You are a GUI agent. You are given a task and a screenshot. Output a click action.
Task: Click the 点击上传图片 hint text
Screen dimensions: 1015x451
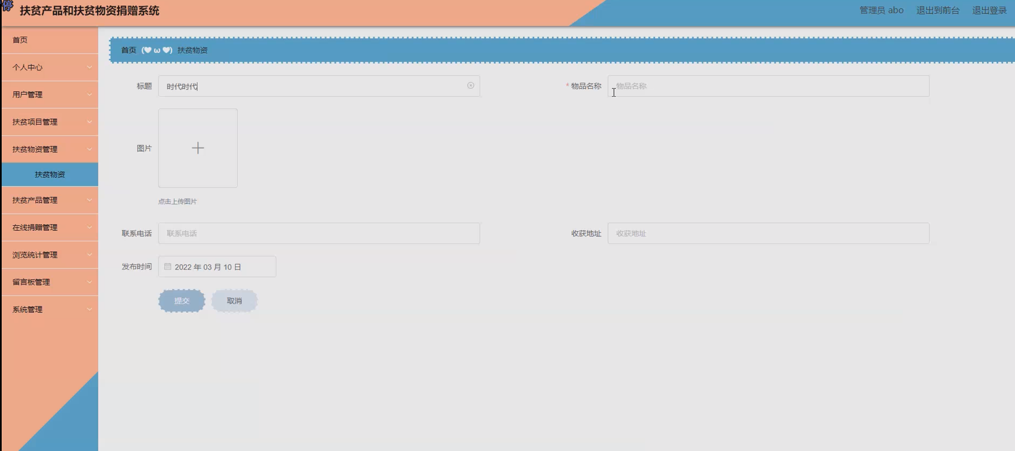pyautogui.click(x=177, y=201)
